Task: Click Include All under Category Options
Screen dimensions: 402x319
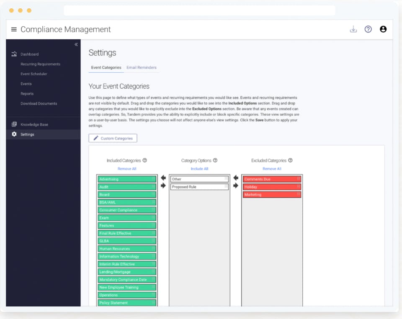Action: pyautogui.click(x=199, y=169)
